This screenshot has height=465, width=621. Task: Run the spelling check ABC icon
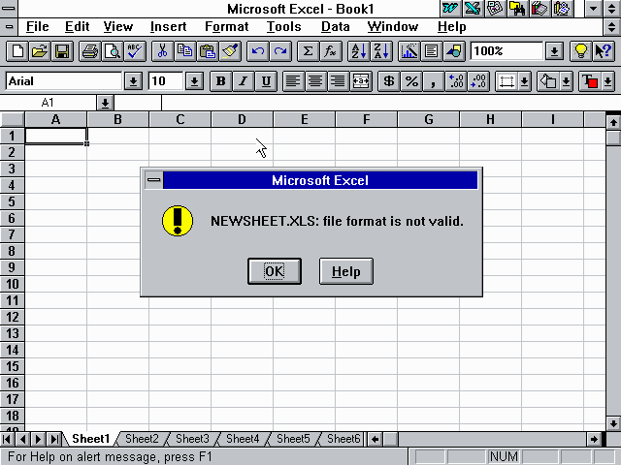coord(135,51)
